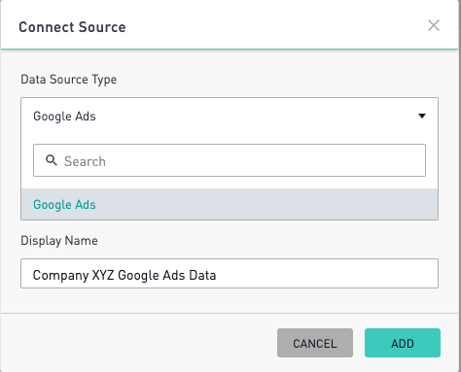
Task: Click the Display Name label
Action: pos(59,241)
